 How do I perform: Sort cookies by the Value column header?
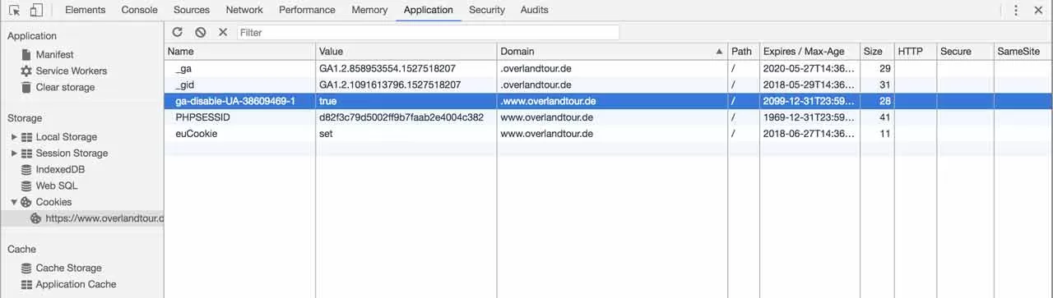point(406,51)
